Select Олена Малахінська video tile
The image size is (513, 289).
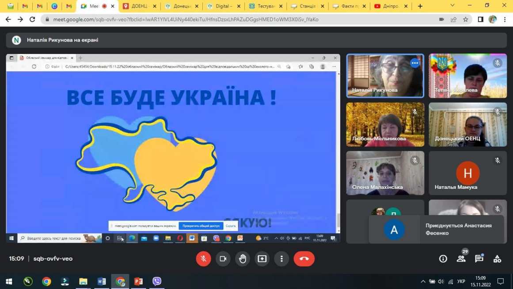[385, 173]
